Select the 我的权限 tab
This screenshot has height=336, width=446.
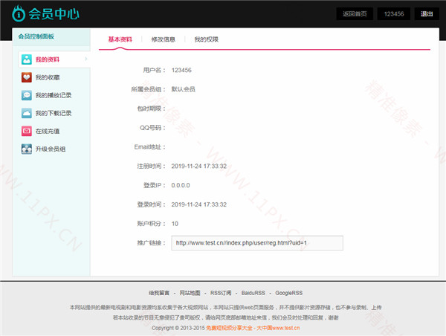click(207, 39)
